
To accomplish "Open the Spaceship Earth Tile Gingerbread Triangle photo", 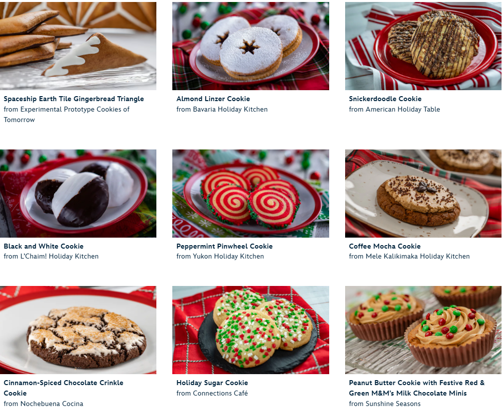I will [78, 46].
